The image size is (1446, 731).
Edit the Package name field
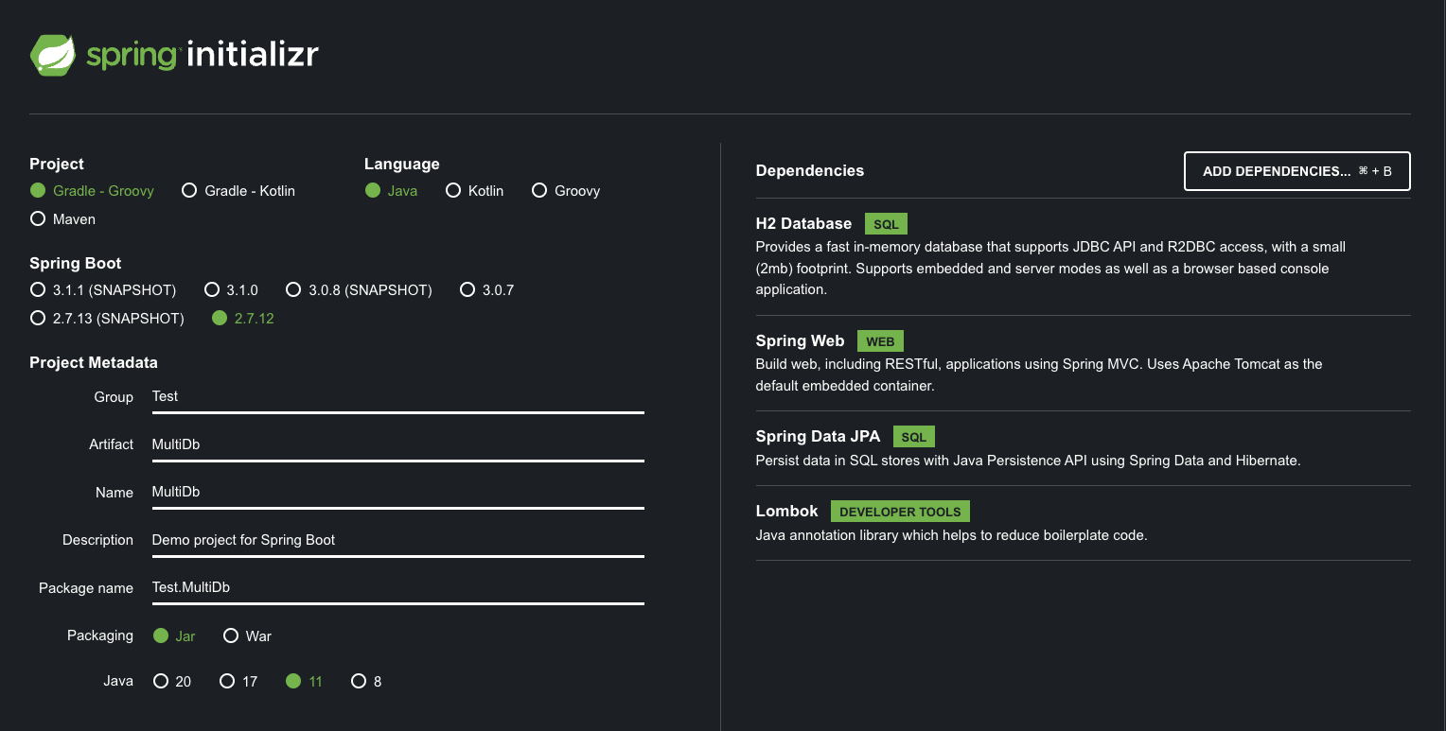pyautogui.click(x=397, y=588)
